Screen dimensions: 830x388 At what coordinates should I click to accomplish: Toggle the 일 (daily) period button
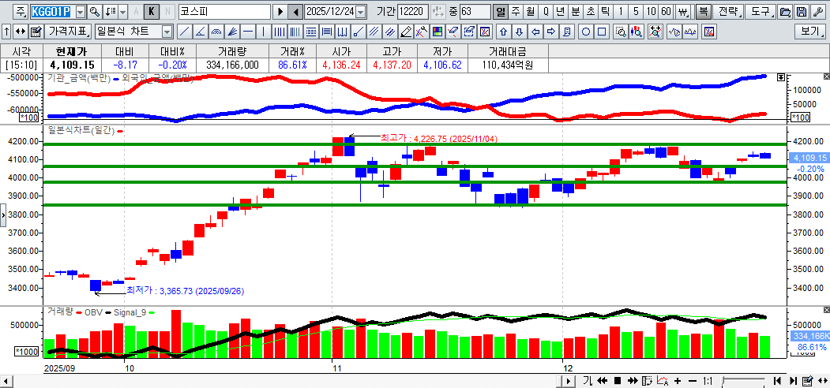pyautogui.click(x=501, y=12)
